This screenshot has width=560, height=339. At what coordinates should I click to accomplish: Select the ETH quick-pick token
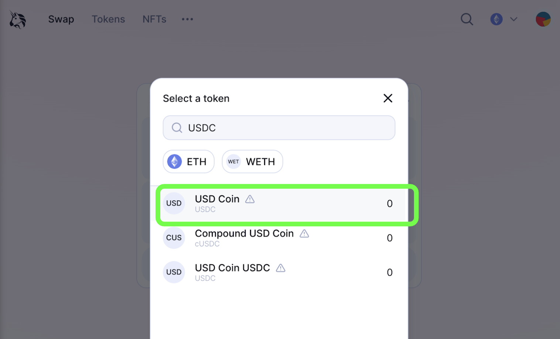(188, 161)
